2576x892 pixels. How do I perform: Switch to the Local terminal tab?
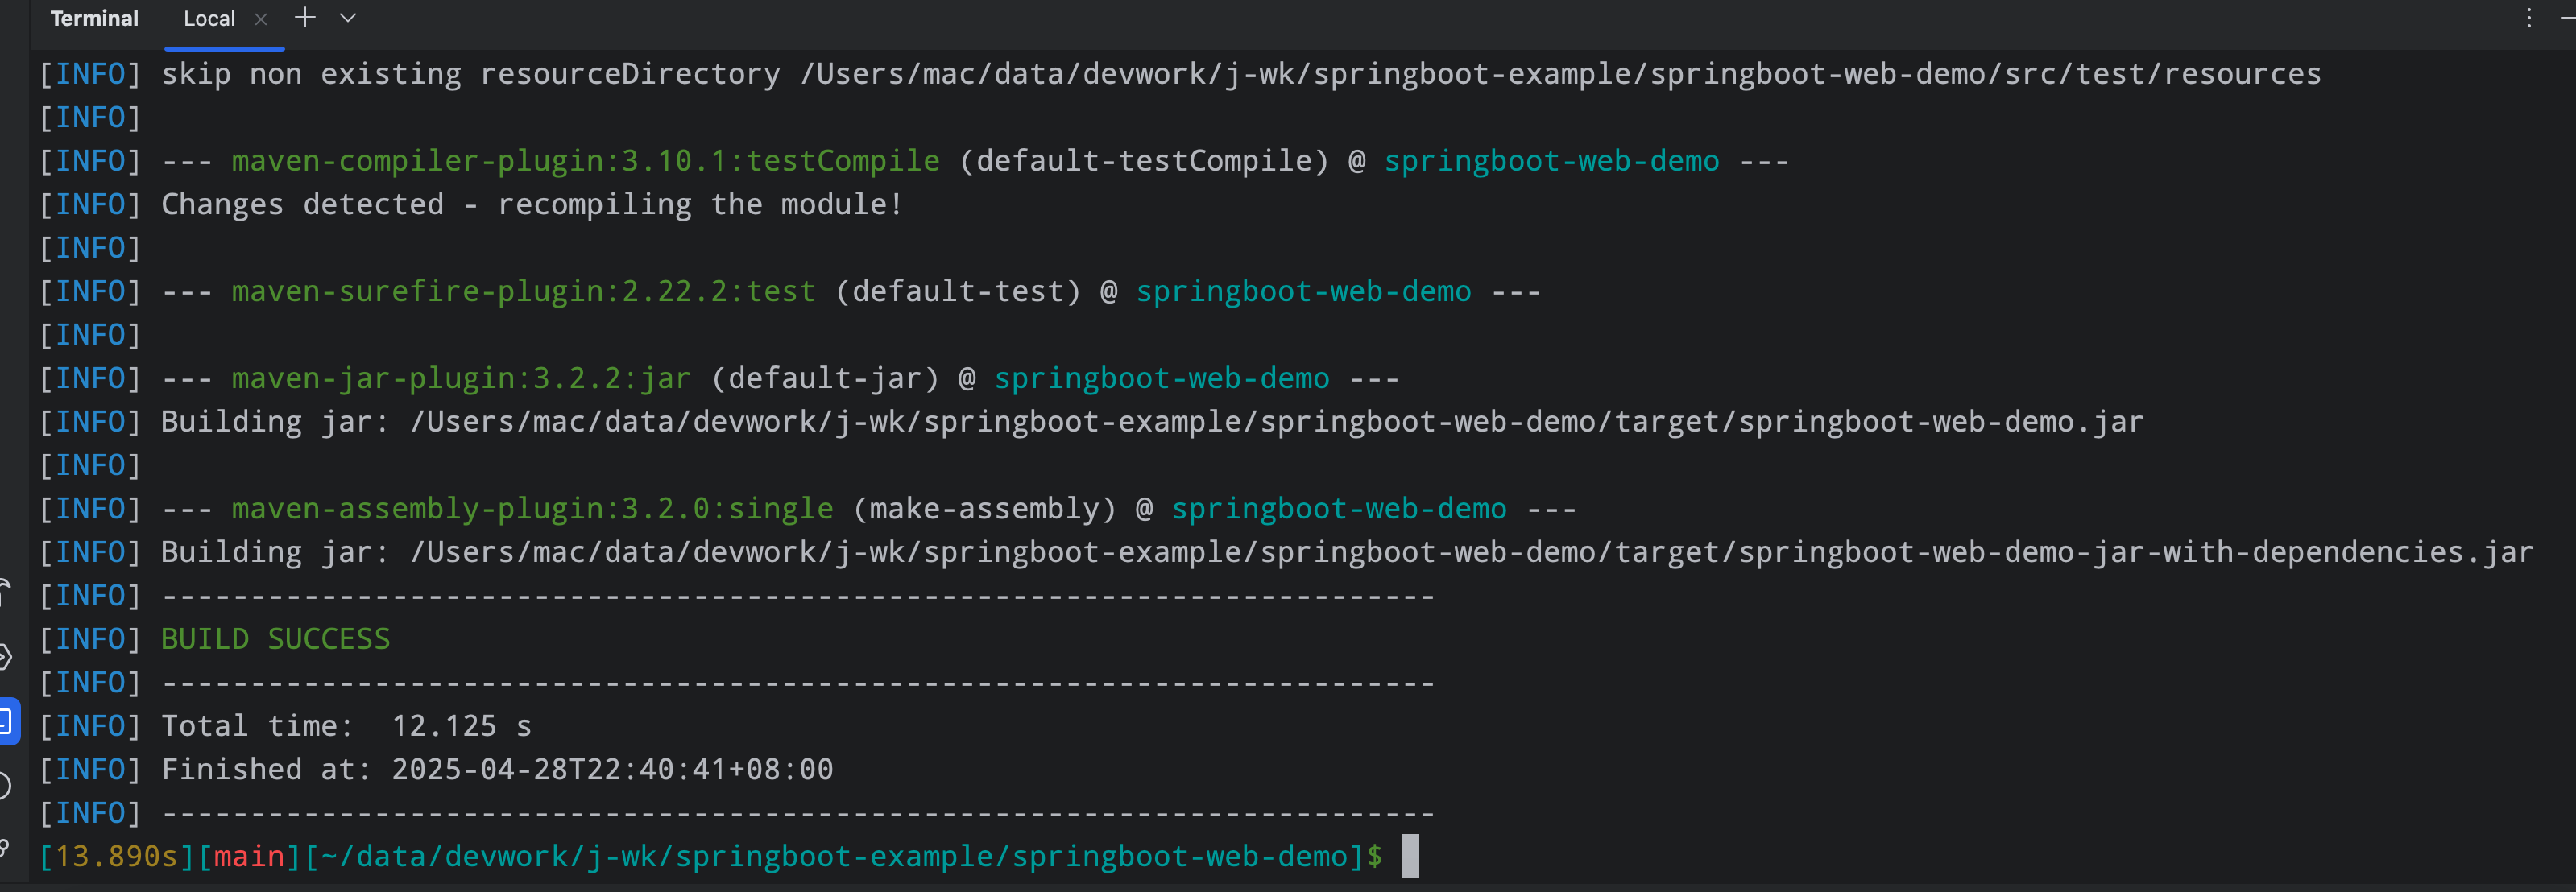[x=209, y=17]
